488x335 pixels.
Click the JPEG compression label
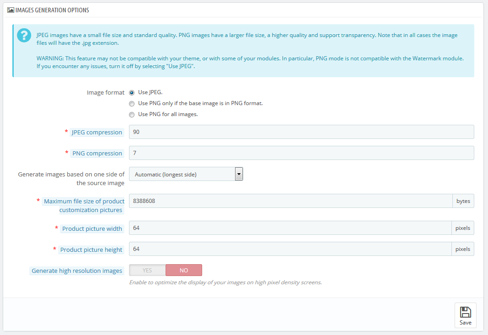[x=97, y=133]
